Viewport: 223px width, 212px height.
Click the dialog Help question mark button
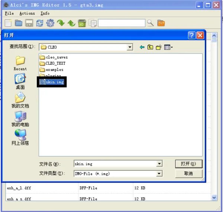191,35
